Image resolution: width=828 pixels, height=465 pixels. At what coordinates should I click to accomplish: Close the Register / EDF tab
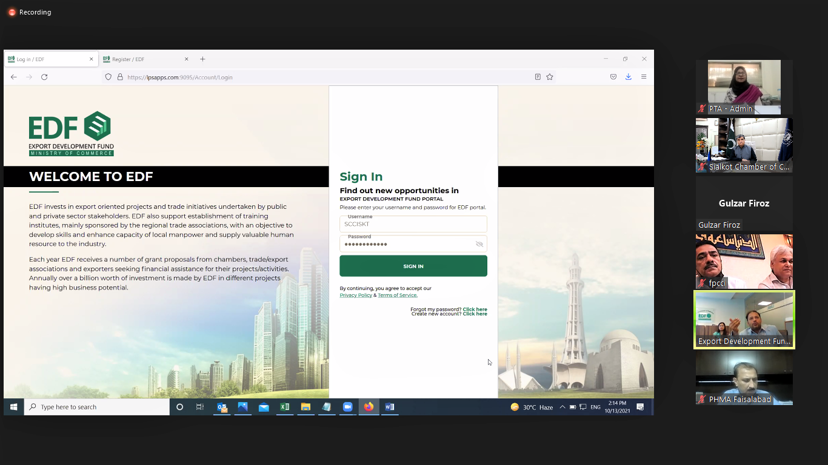pos(187,59)
